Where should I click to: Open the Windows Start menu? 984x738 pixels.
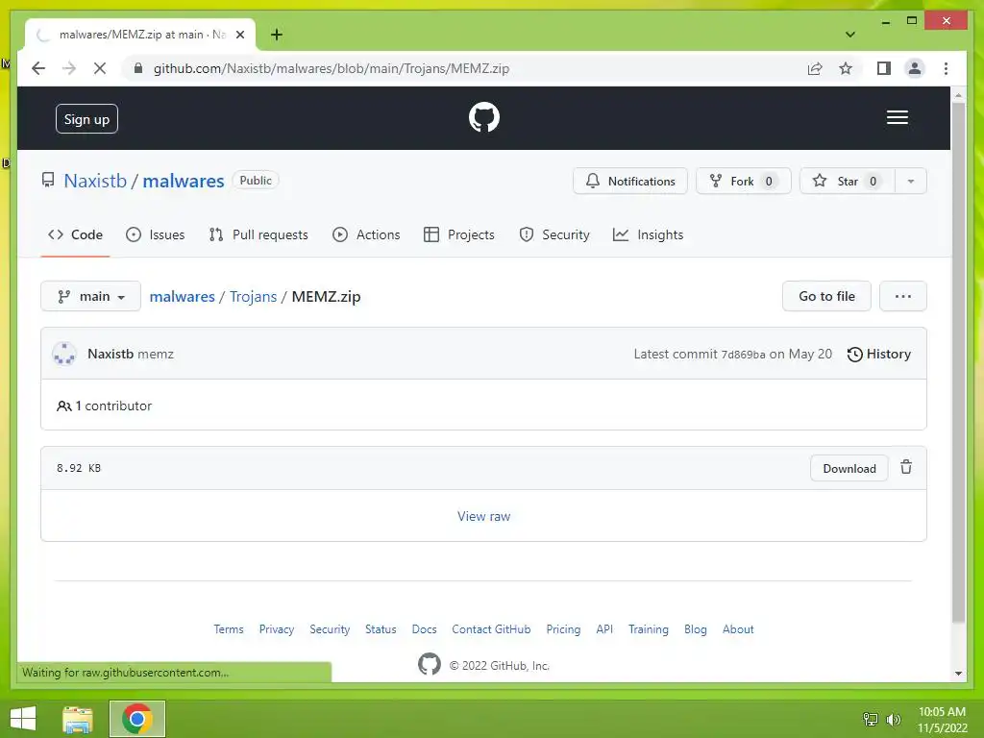23,719
